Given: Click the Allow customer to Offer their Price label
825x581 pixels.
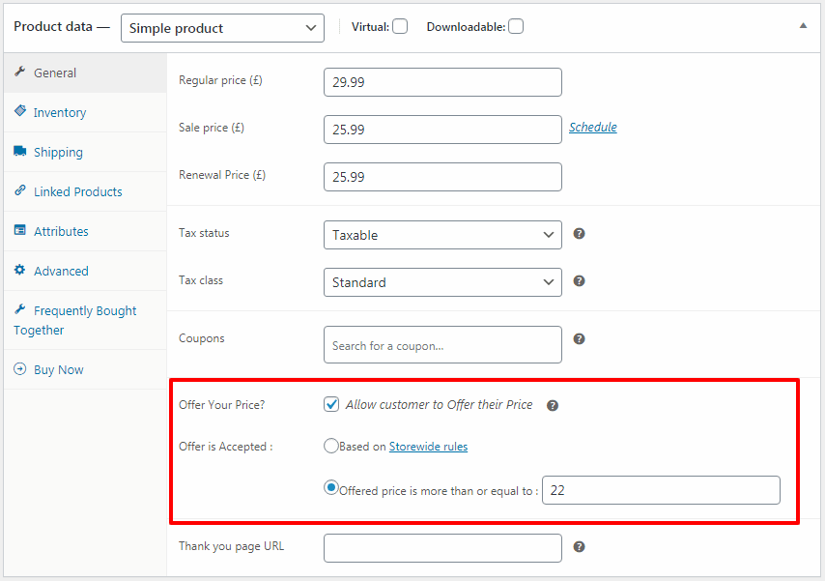Looking at the screenshot, I should point(439,404).
